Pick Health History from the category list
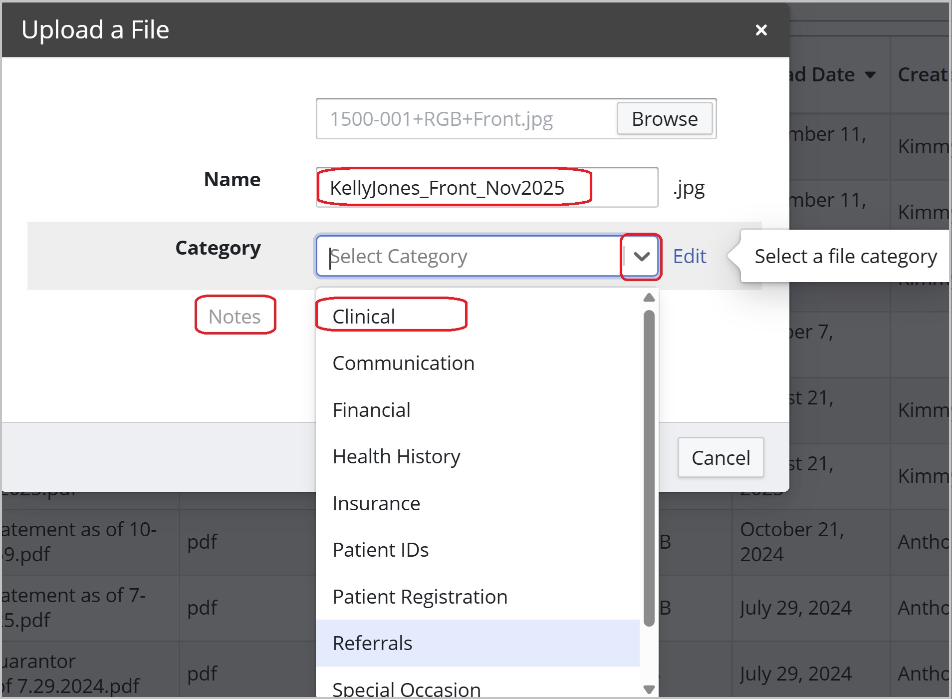Image resolution: width=952 pixels, height=699 pixels. pyautogui.click(x=396, y=456)
